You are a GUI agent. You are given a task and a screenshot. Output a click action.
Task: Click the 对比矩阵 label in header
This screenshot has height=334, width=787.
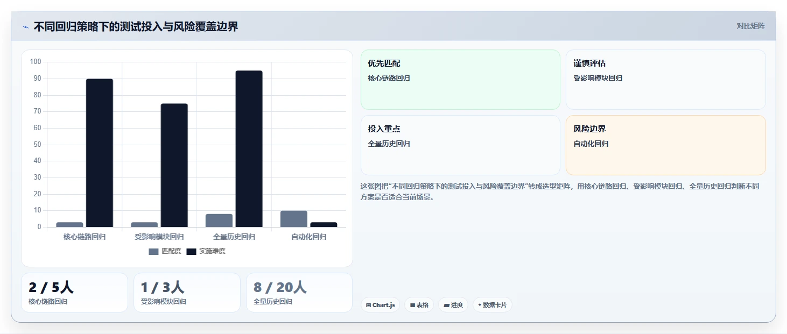point(750,26)
